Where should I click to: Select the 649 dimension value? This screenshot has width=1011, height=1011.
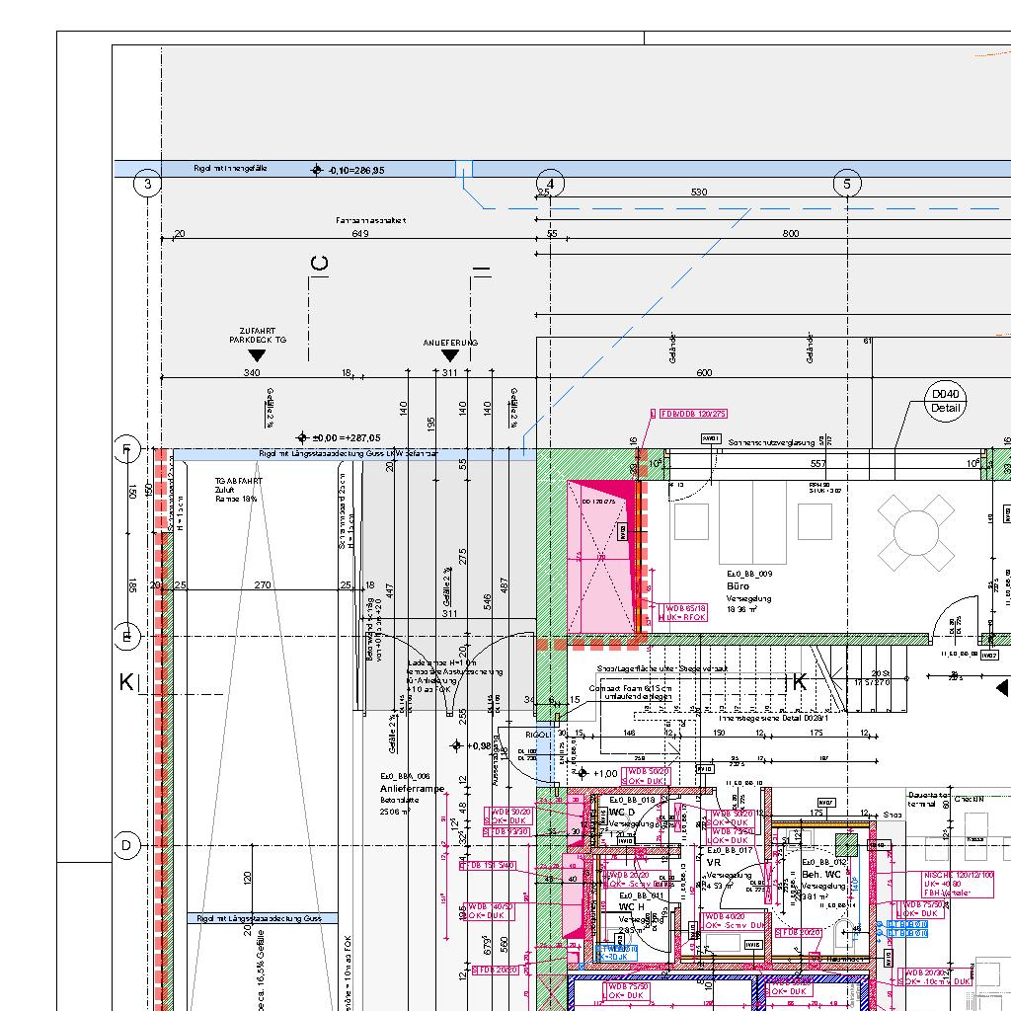click(x=360, y=233)
